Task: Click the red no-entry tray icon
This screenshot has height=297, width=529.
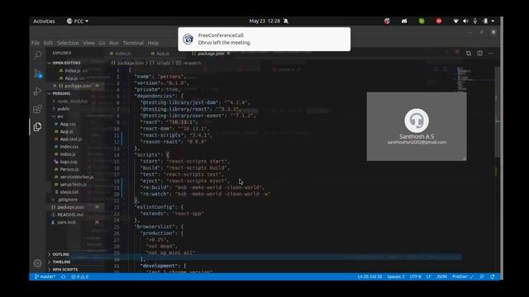Action: pos(439,21)
